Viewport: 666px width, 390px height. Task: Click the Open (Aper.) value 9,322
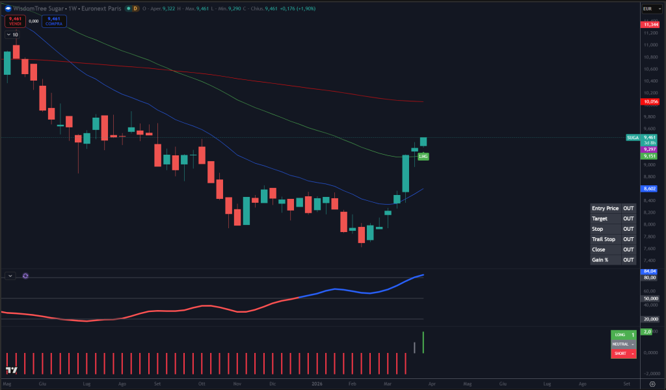(x=168, y=8)
